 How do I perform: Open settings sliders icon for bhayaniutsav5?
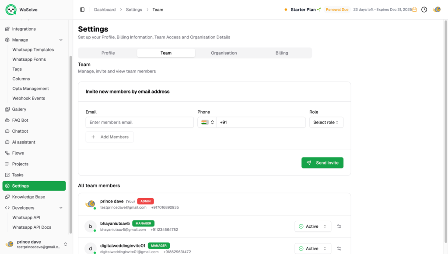339,227
